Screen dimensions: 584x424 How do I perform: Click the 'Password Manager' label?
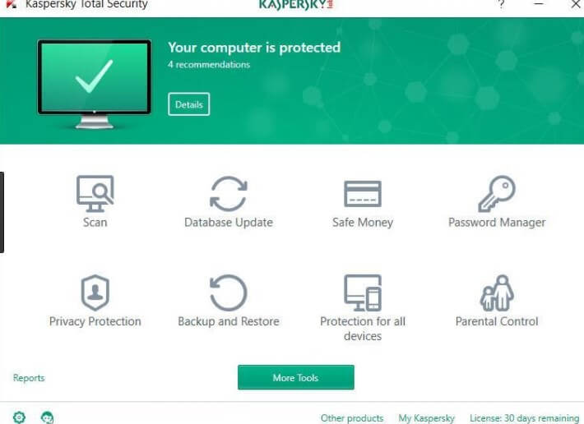[497, 223]
